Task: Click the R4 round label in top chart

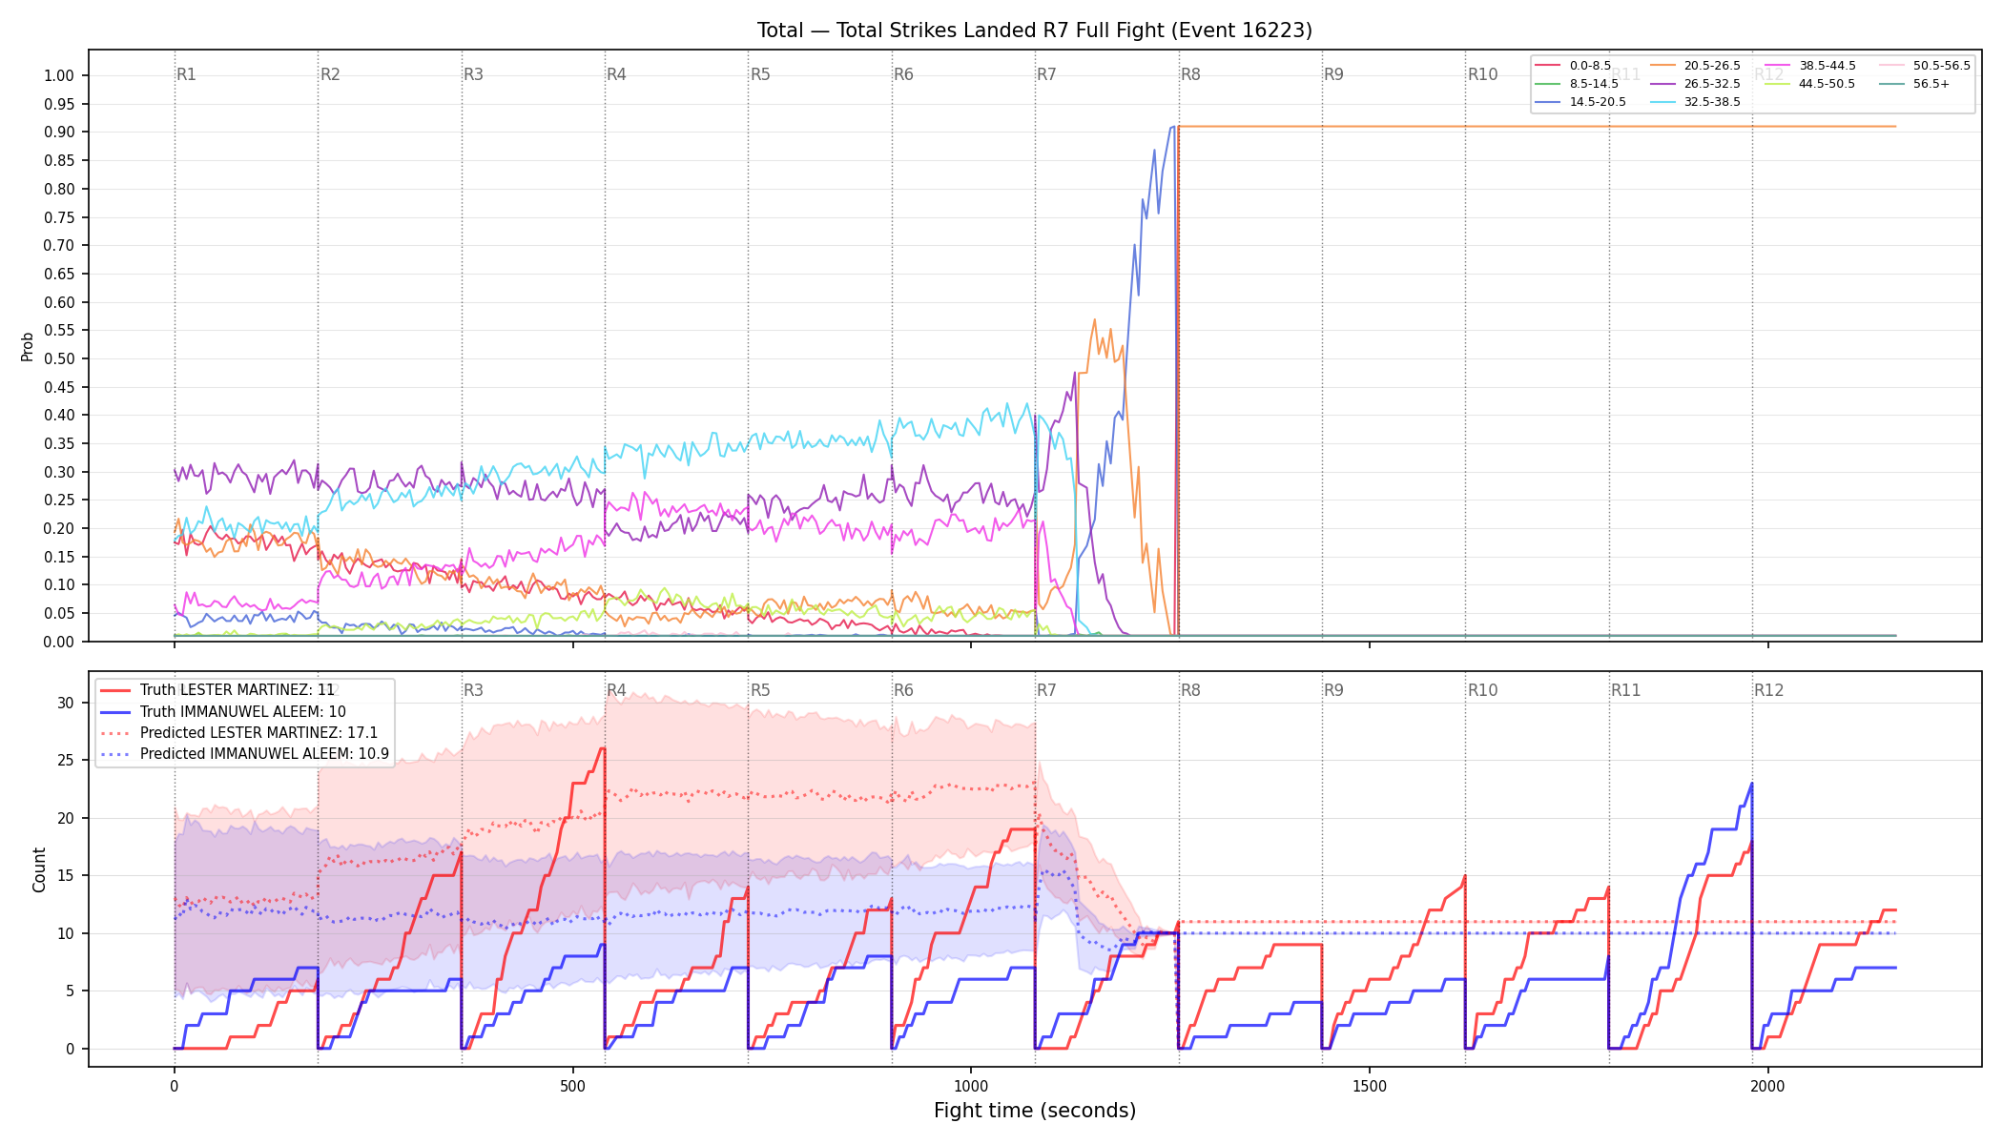Action: pos(616,74)
